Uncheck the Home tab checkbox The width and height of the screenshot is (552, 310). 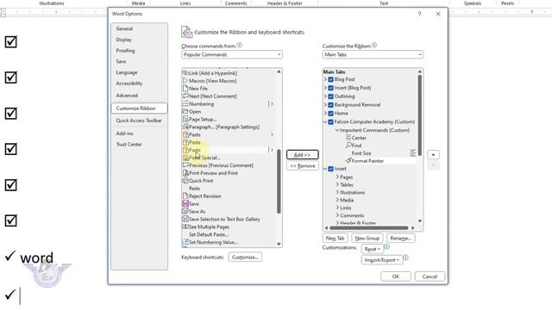[x=330, y=113]
